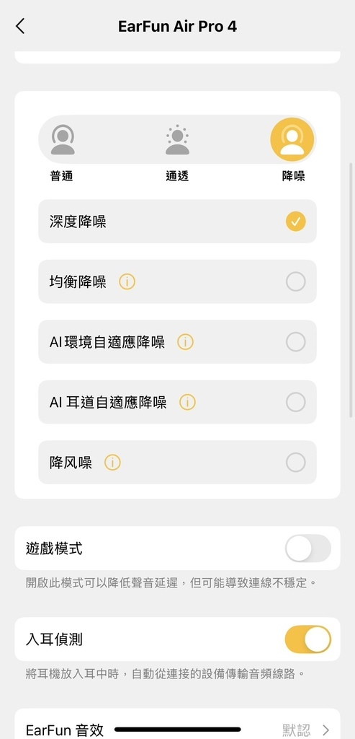
Task: Select the 降噪 noise cancelling icon
Action: click(292, 139)
